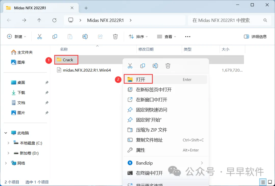The width and height of the screenshot is (275, 186).
Task: Go forward with the right arrow
Action: [24, 20]
